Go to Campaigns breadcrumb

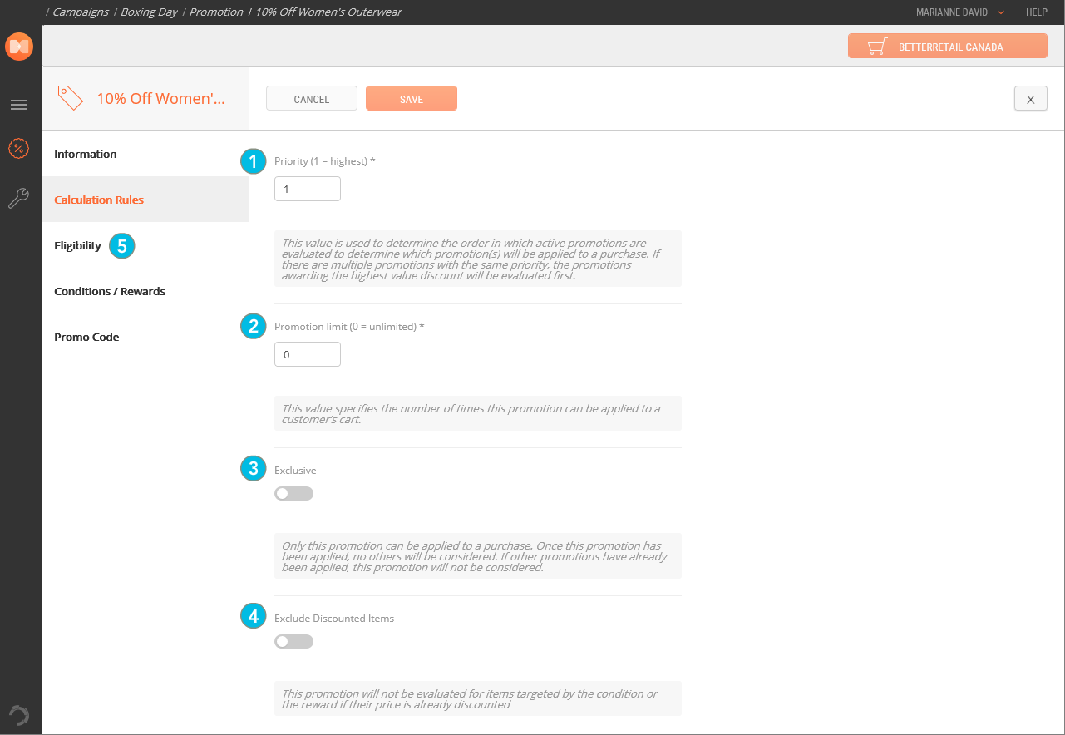[81, 12]
